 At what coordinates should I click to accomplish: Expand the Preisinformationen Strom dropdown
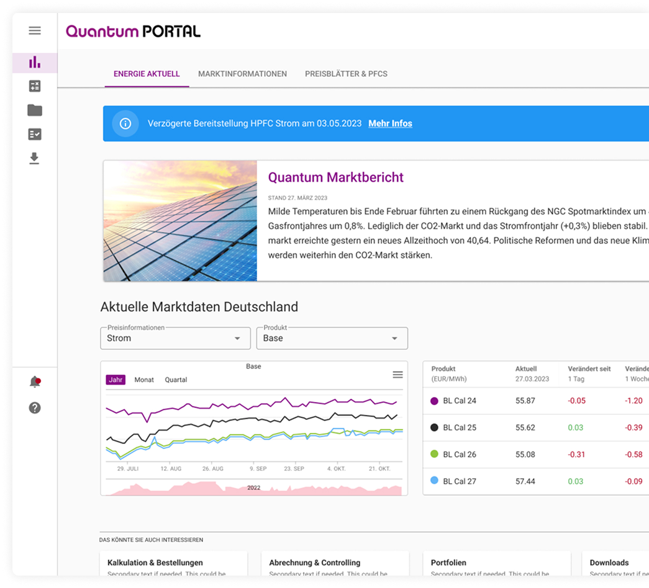coord(175,338)
